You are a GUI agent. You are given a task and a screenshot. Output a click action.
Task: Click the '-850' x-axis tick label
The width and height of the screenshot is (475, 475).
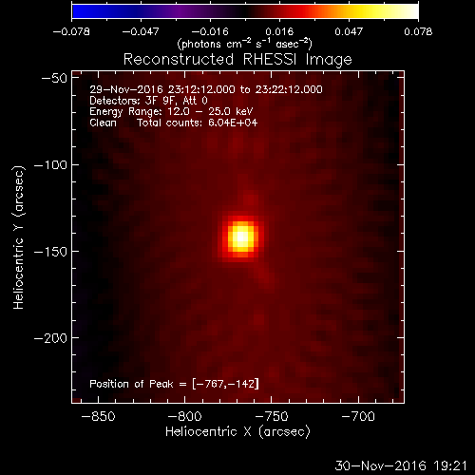[98, 416]
